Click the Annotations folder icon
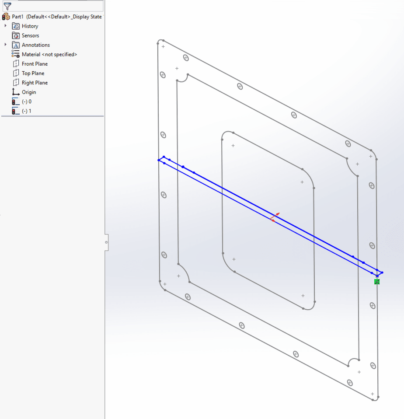The image size is (404, 419). click(x=15, y=45)
